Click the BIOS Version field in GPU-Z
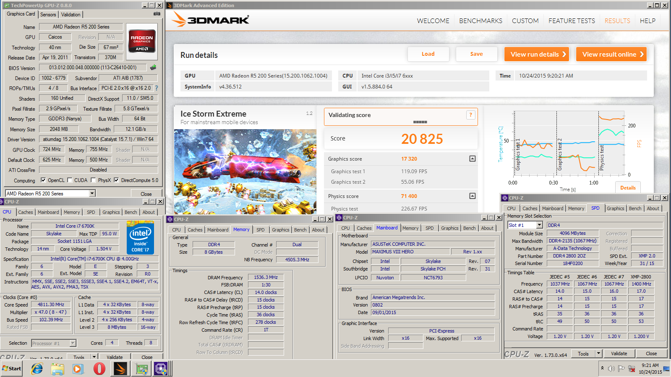The image size is (671, 377). 93,68
